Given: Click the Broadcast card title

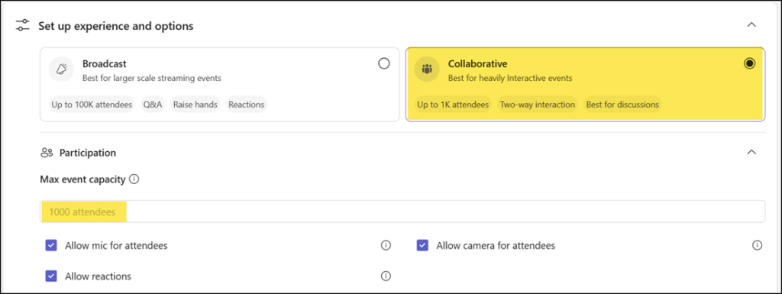Looking at the screenshot, I should [104, 64].
